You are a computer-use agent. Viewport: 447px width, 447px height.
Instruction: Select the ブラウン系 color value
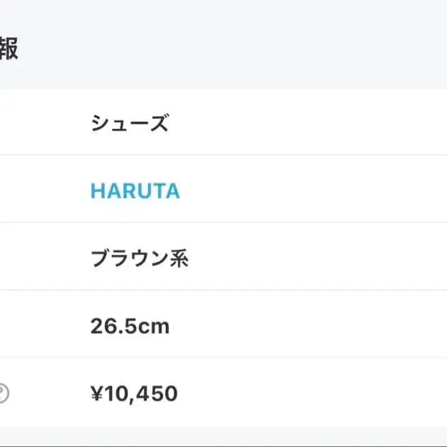click(139, 259)
